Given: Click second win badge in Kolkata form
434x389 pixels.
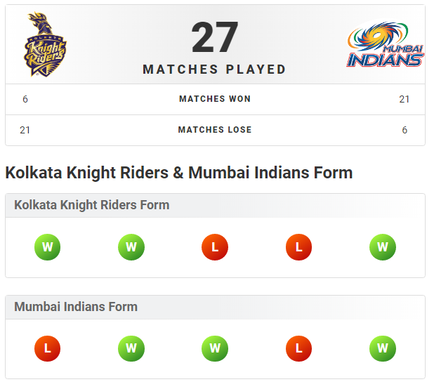Looking at the screenshot, I should click(131, 247).
